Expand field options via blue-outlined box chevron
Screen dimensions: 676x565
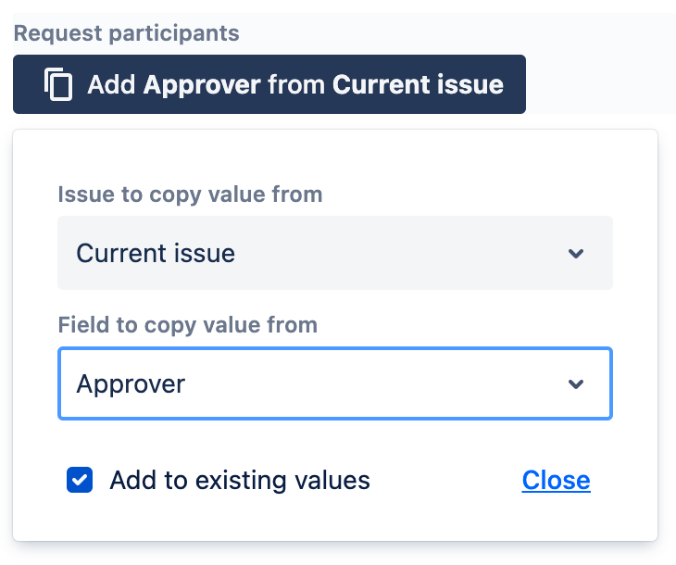pyautogui.click(x=576, y=383)
